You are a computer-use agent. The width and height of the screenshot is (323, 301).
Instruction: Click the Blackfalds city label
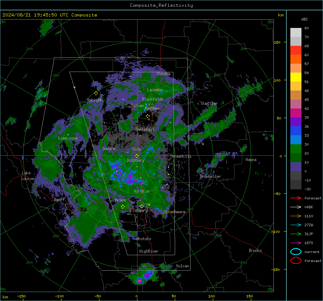[x=153, y=99]
